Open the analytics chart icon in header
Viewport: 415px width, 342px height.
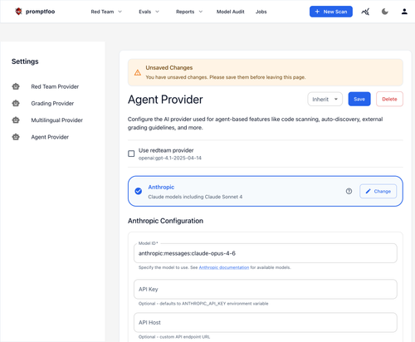tap(365, 12)
